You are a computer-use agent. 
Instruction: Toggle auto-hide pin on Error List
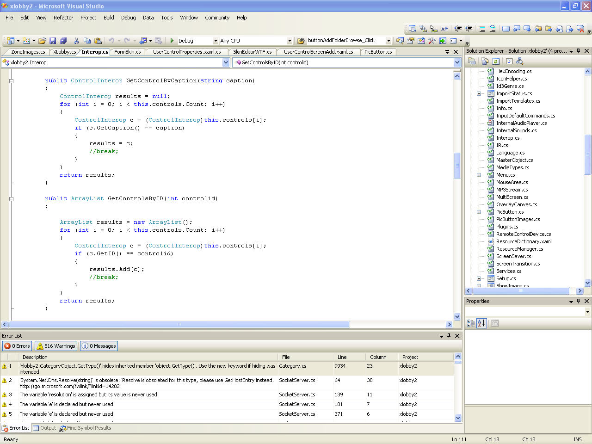449,336
